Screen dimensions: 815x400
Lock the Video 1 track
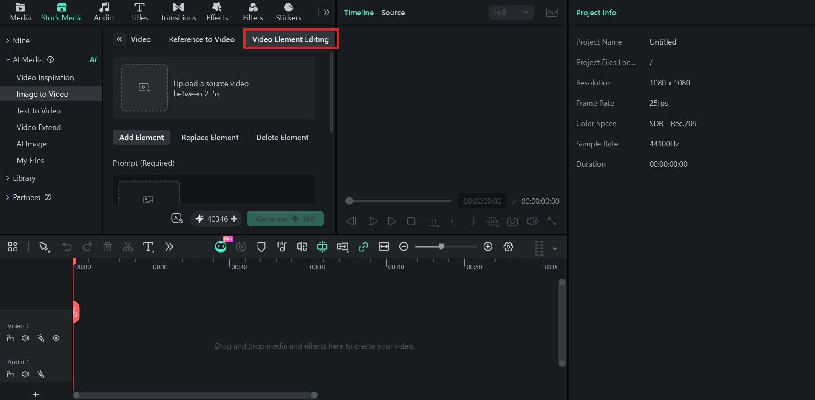[x=10, y=338]
